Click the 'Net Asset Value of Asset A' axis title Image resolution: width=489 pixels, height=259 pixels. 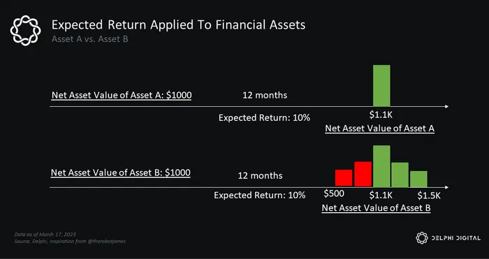(379, 128)
